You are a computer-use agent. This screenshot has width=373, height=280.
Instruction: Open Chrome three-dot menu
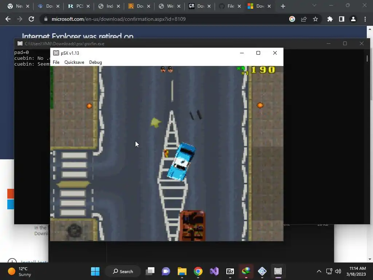point(365,19)
